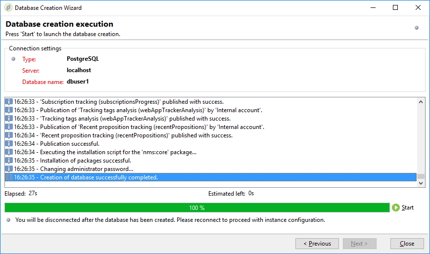
Task: Click info icon of 'Installation of packages successful'
Action: click(8, 161)
